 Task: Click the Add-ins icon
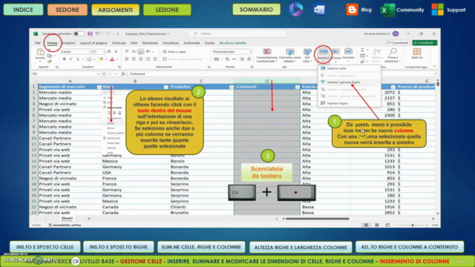pos(417,52)
